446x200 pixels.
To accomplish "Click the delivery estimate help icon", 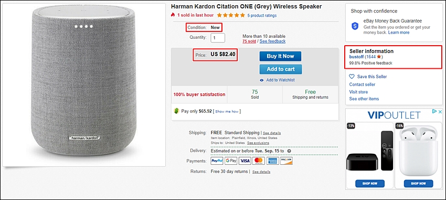I will click(x=289, y=151).
